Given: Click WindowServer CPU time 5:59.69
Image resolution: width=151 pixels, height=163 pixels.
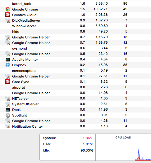Looking at the screenshot, I should (102, 26).
